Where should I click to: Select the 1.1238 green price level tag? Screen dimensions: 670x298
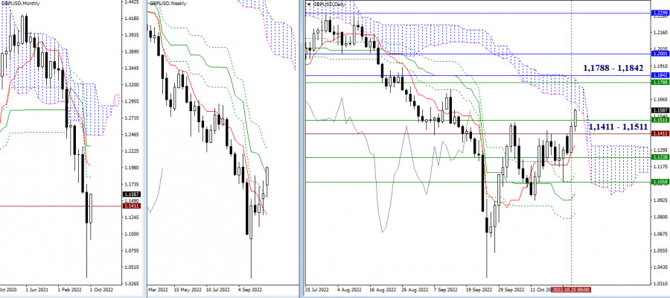(x=659, y=158)
